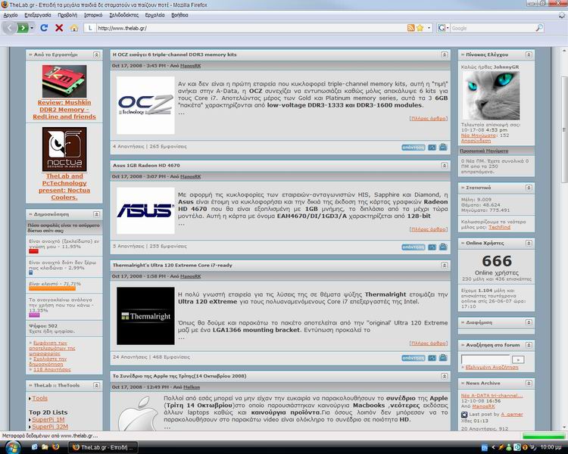Viewport: 568px width, 454px height.
Task: Click the URL address field
Action: click(x=250, y=28)
